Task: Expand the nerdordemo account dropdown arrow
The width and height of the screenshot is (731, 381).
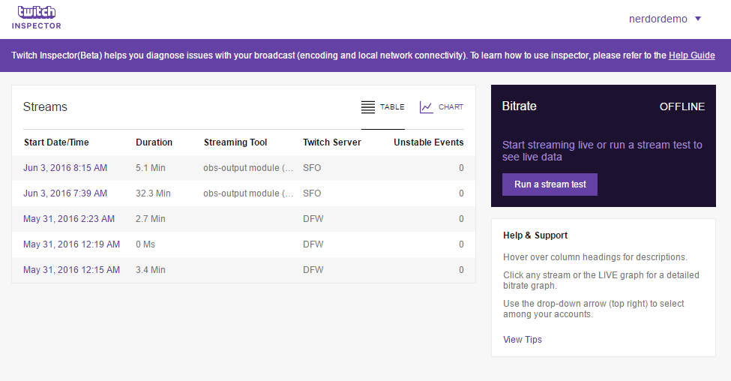Action: (x=698, y=19)
